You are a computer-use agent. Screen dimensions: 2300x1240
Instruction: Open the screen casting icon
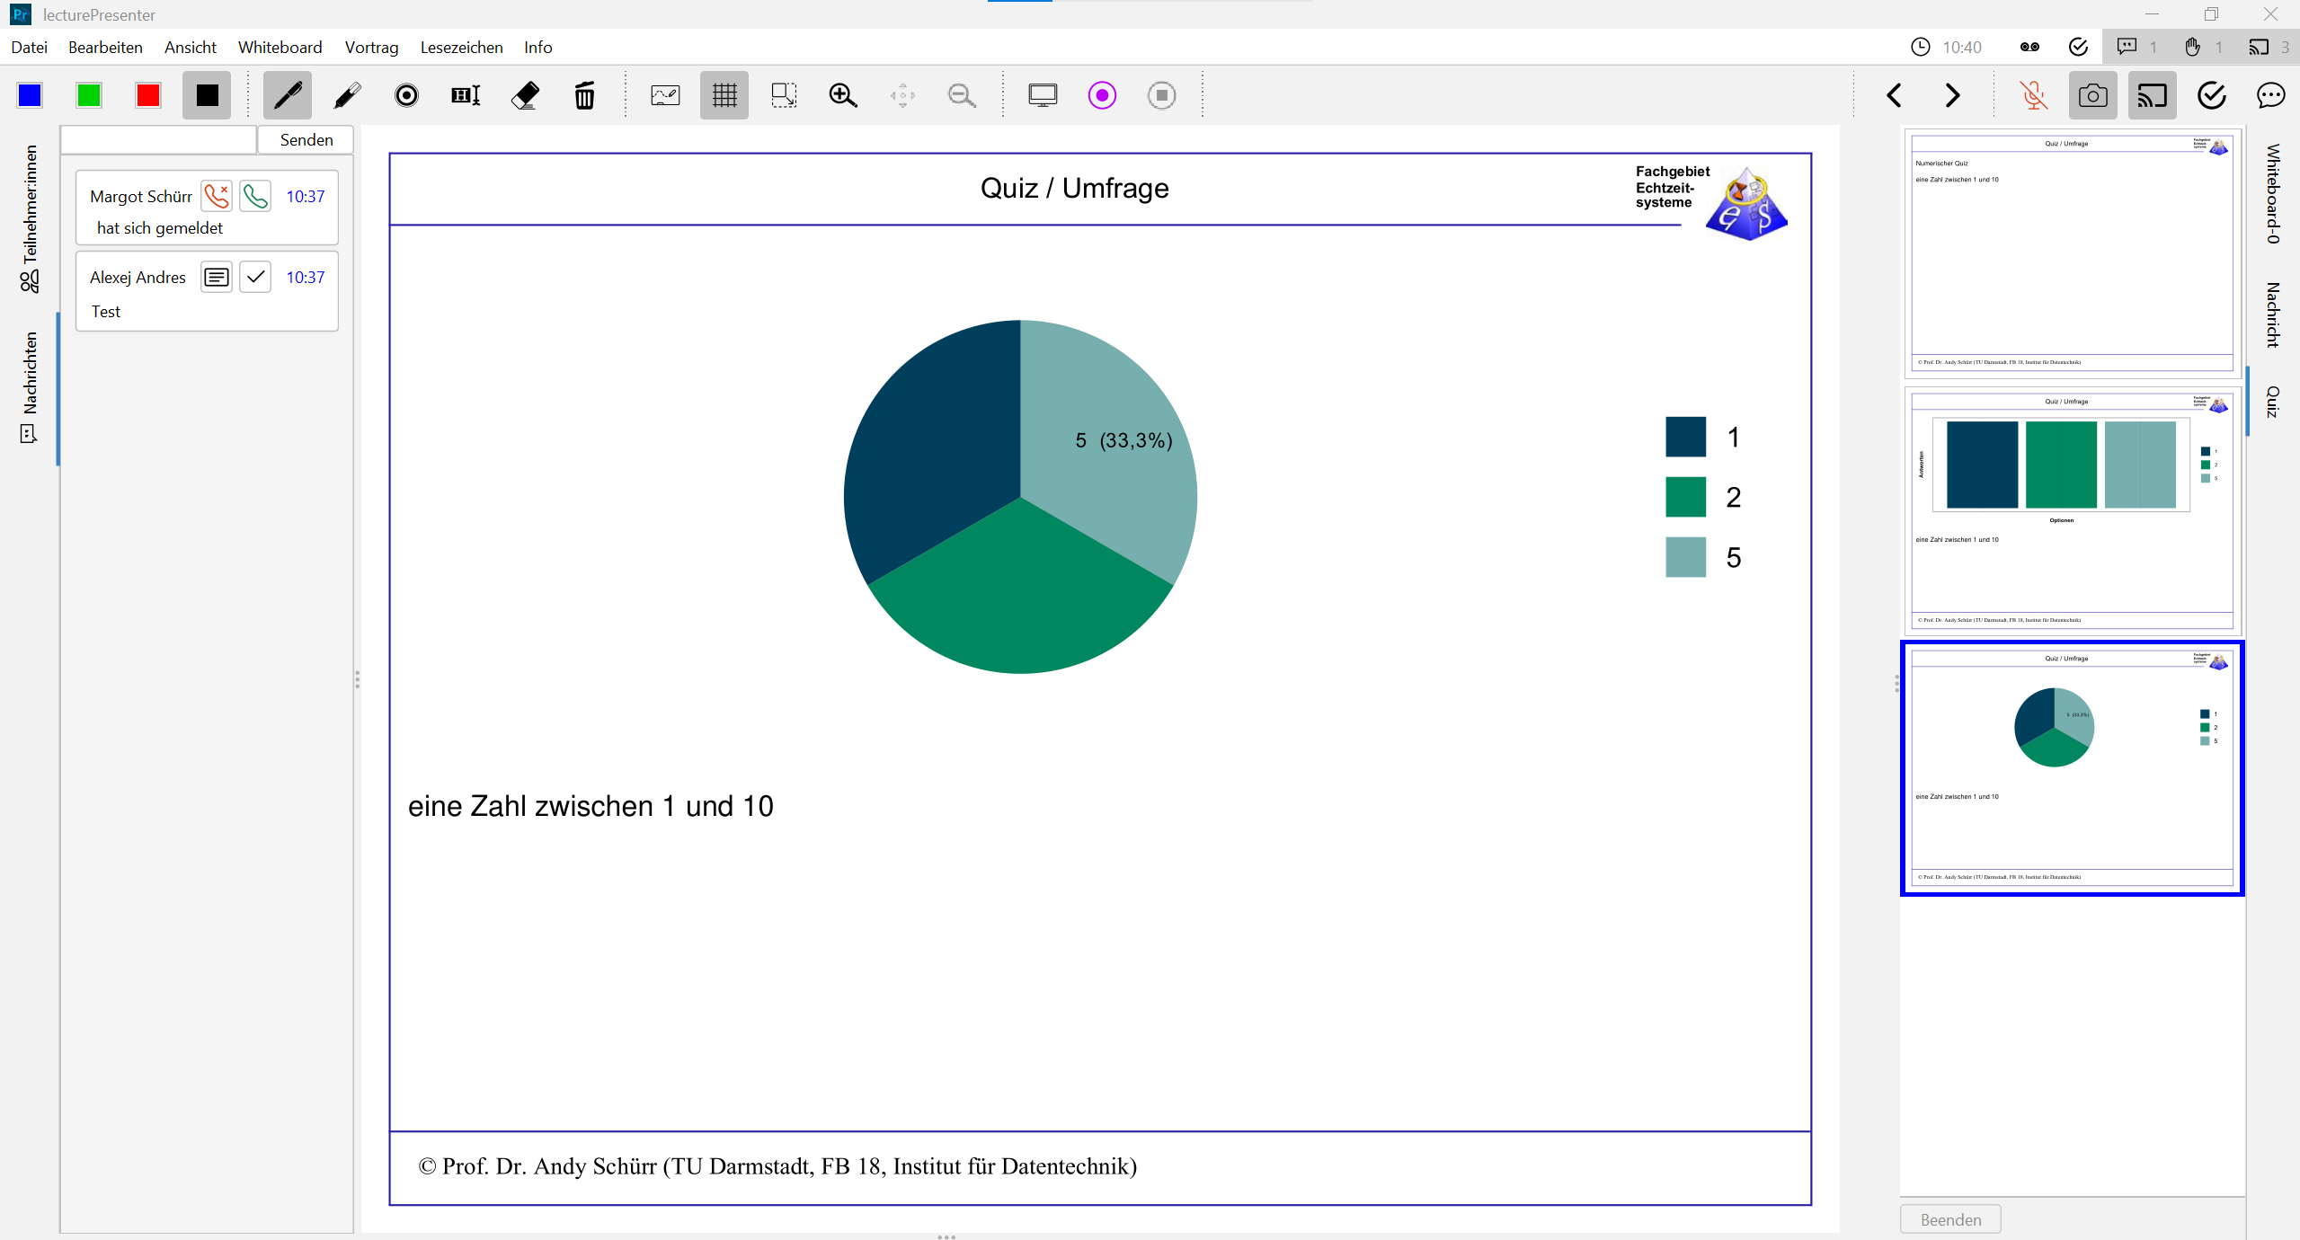tap(2152, 95)
